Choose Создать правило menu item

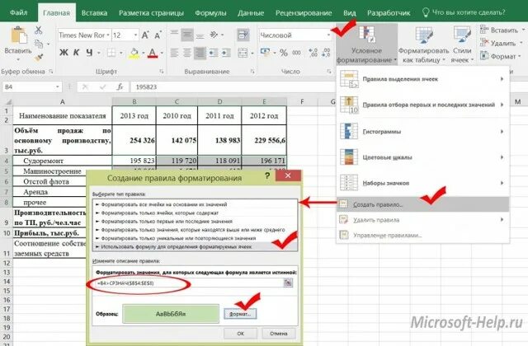coord(423,204)
